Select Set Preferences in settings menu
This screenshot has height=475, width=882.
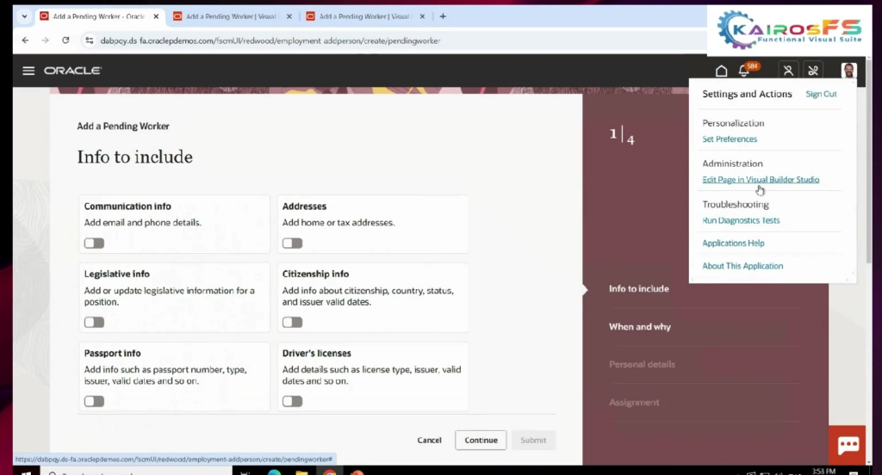(x=730, y=139)
